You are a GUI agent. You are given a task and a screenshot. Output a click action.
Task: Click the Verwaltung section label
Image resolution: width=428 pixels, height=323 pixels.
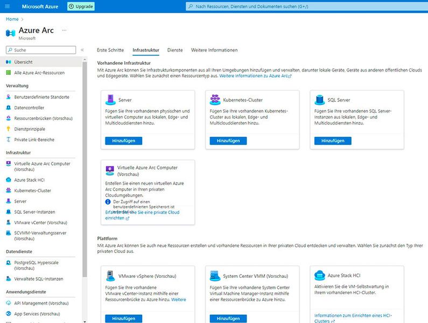coord(17,86)
